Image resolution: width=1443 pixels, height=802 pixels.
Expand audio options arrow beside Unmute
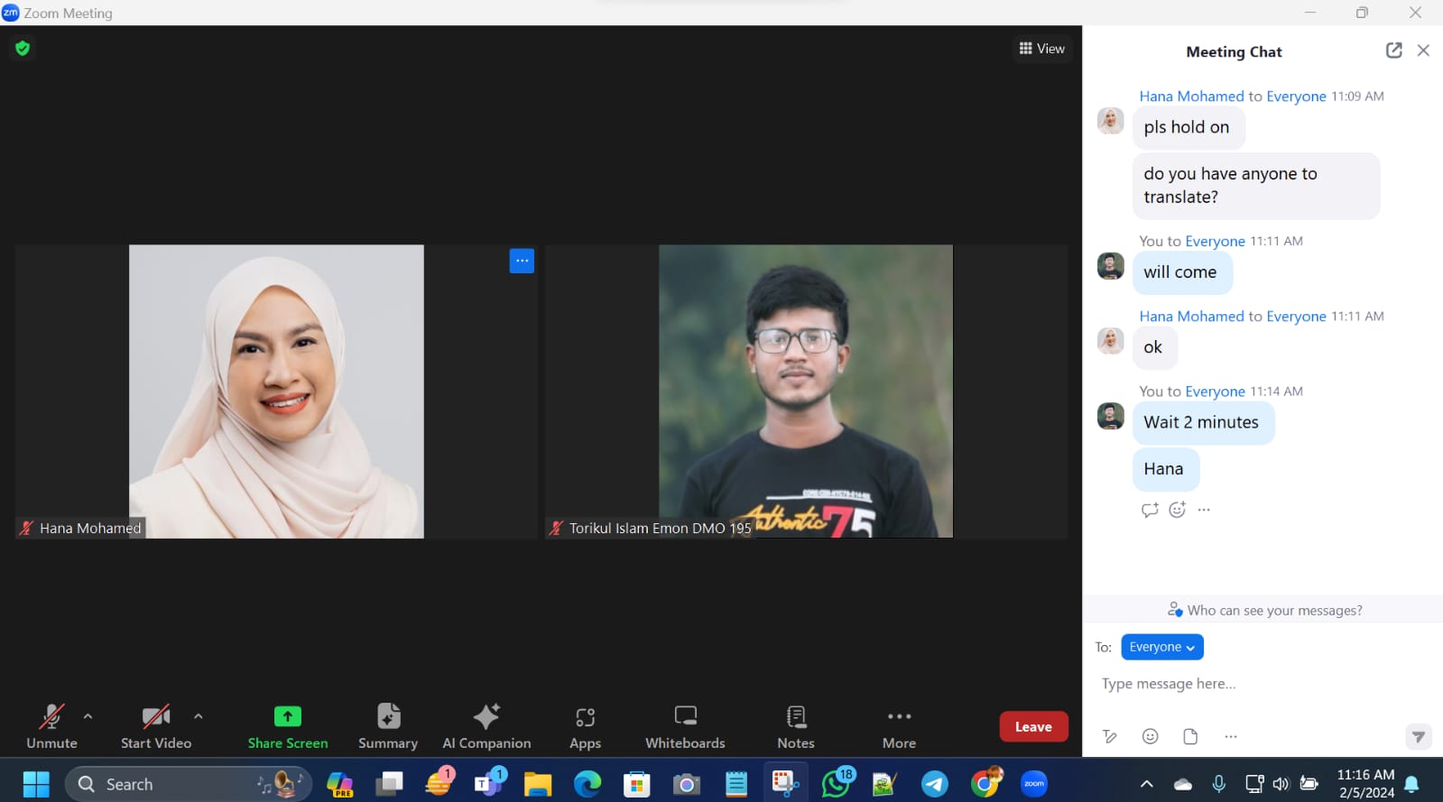88,716
